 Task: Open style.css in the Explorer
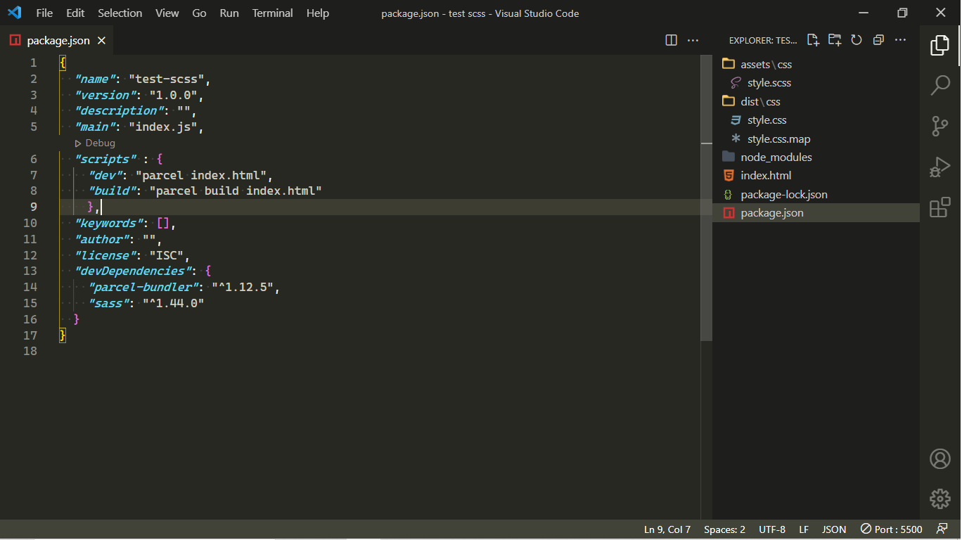(816, 120)
